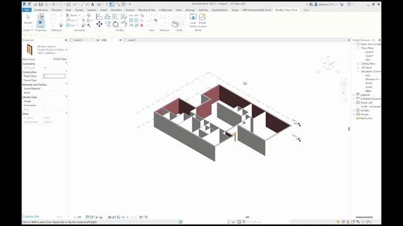Select sheet A100 - Unnamed
403x226 pixels.
pyautogui.click(x=371, y=107)
